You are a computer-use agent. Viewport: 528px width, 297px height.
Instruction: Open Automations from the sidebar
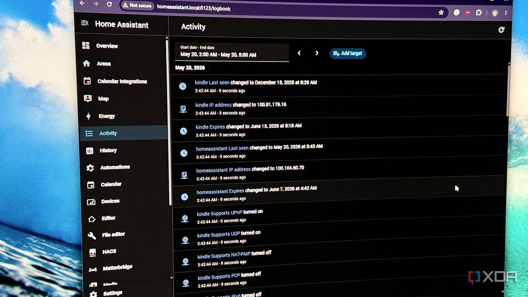115,167
